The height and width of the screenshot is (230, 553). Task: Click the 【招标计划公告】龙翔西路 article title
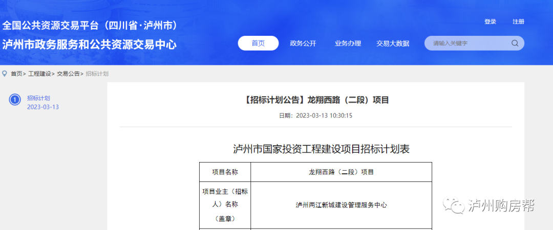pyautogui.click(x=315, y=100)
